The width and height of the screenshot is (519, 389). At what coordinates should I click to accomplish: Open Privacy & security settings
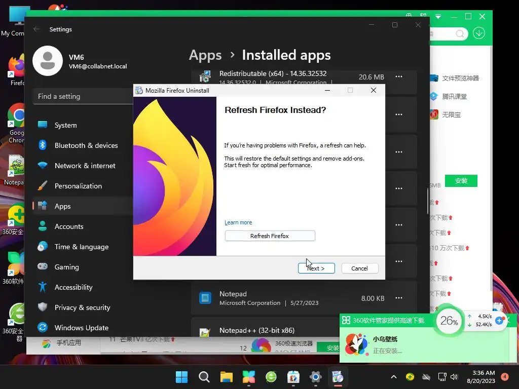click(x=83, y=307)
